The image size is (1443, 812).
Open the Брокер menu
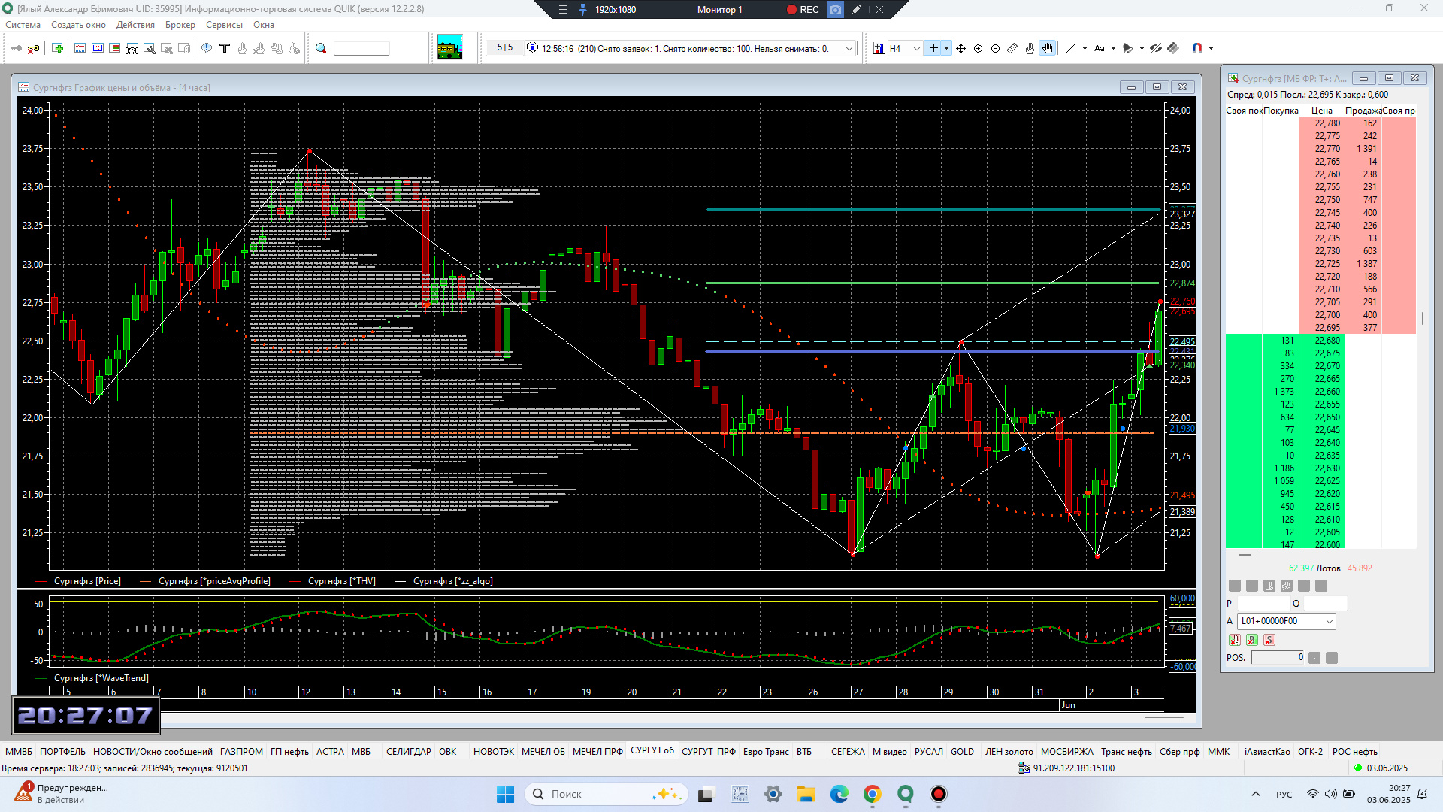click(x=180, y=25)
